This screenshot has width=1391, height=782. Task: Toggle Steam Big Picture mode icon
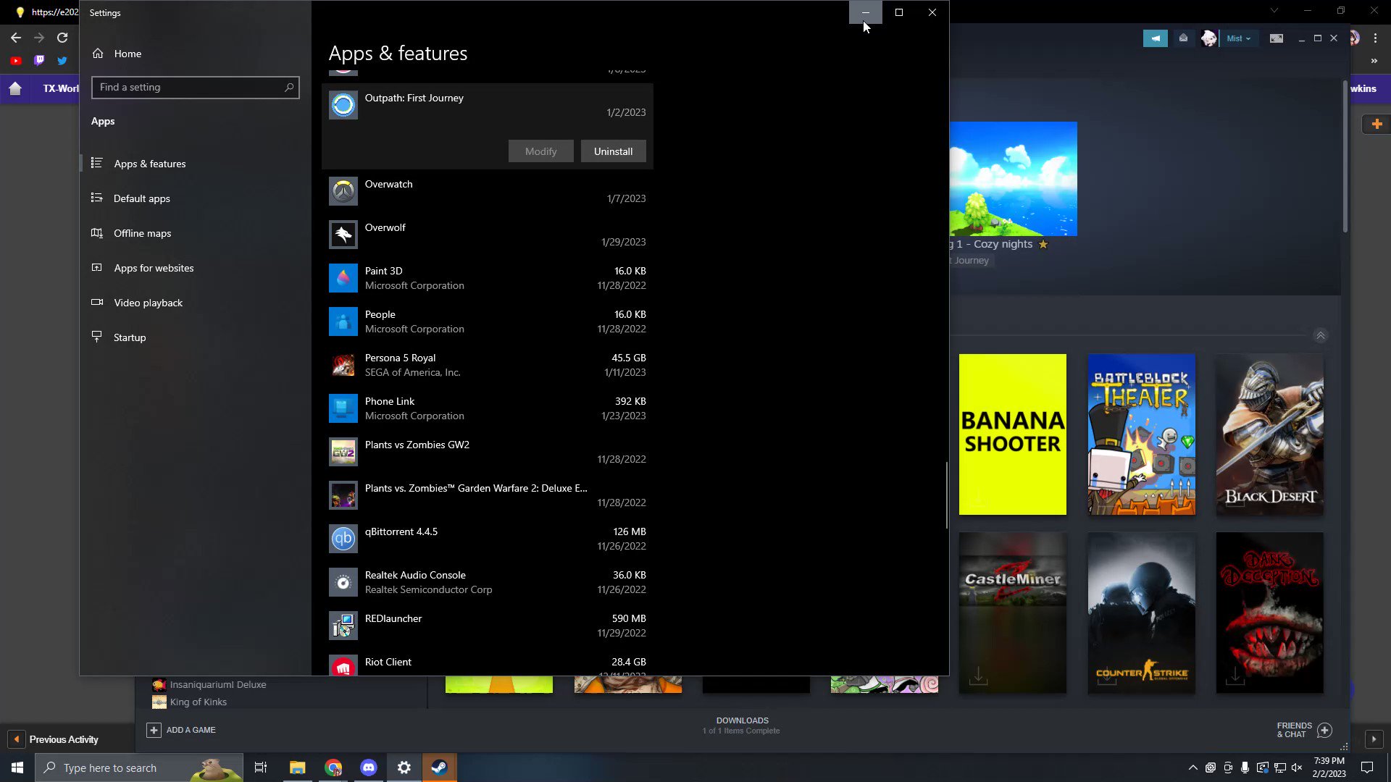pyautogui.click(x=1276, y=38)
